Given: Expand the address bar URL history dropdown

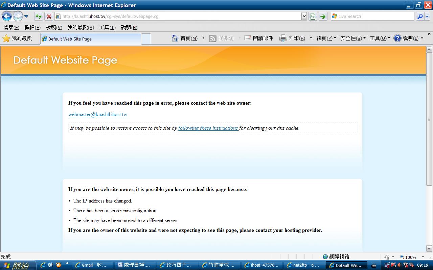Looking at the screenshot, I should (304, 16).
